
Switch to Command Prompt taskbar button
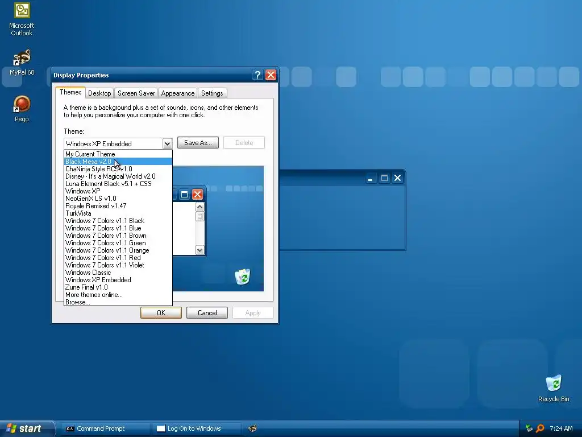(105, 428)
